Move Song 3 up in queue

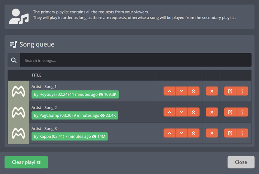169,133
